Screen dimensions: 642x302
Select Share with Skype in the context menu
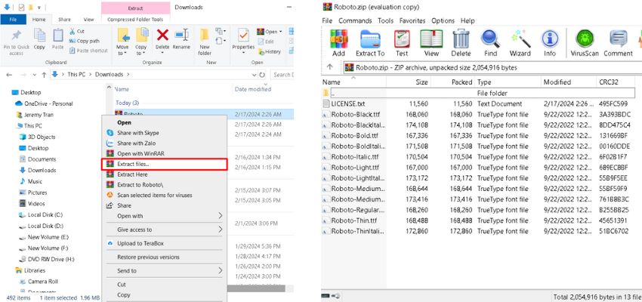(x=164, y=133)
